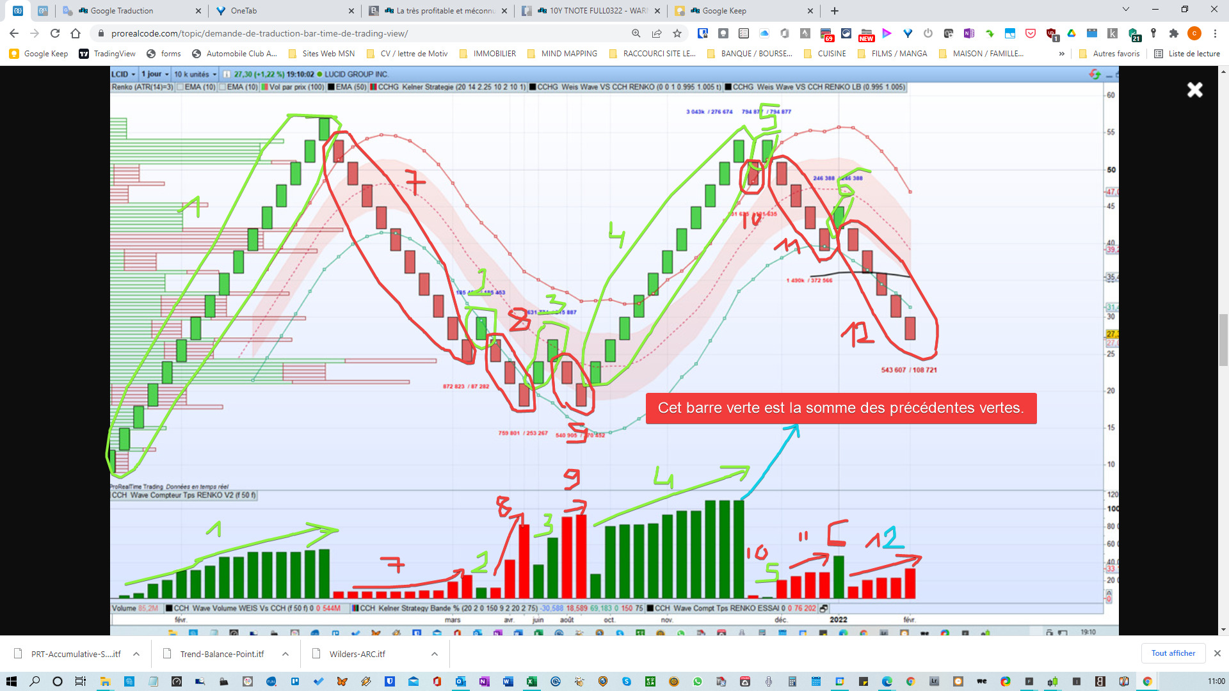Click the uBlock Origin shield extension
Image resolution: width=1229 pixels, height=691 pixels.
click(1051, 33)
